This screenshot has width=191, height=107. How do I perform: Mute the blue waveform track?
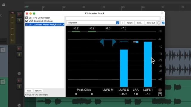coord(19,49)
